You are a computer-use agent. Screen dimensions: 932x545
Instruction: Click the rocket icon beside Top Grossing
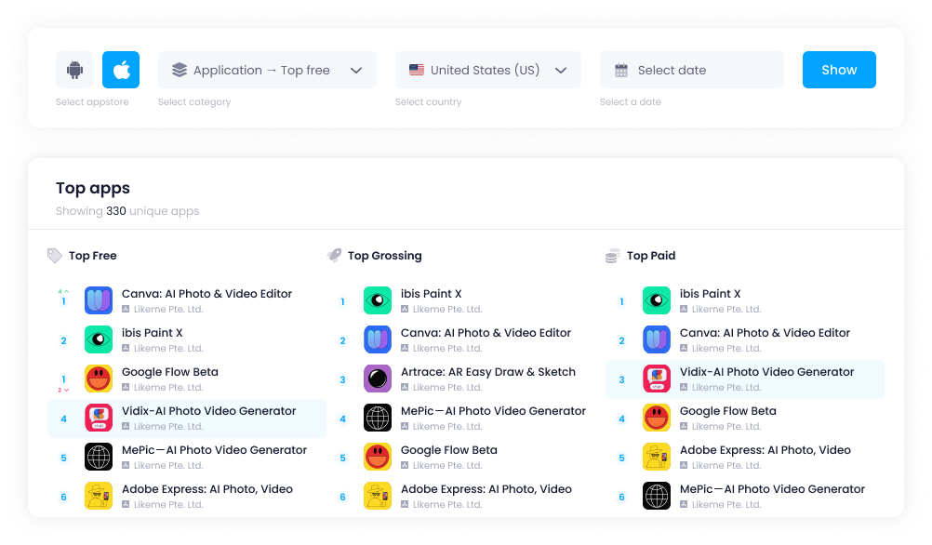[334, 256]
